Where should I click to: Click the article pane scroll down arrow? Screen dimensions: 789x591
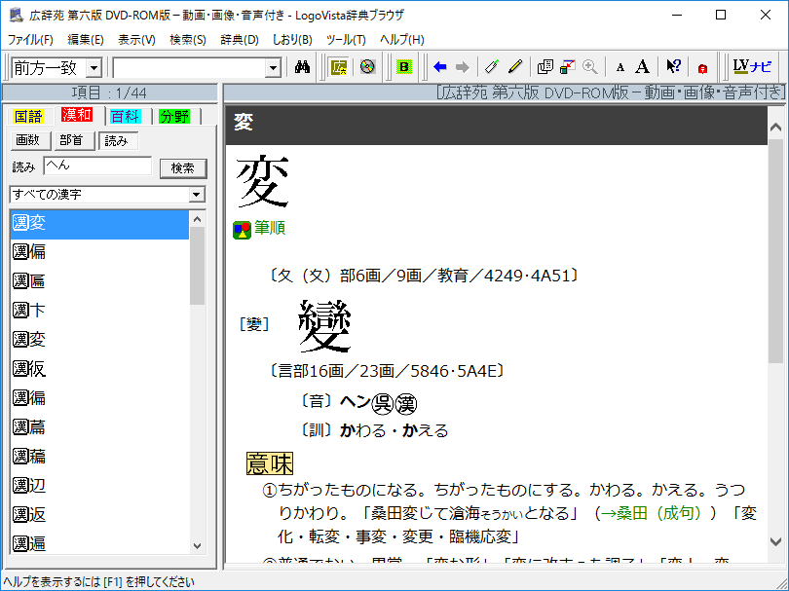(775, 541)
